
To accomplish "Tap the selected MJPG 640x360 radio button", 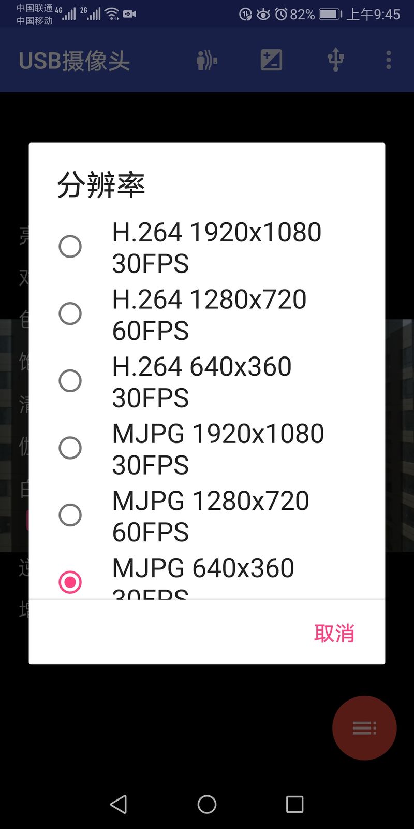I will click(x=70, y=582).
